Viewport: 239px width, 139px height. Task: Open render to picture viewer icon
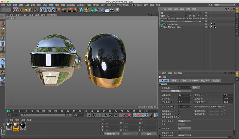pos(69,10)
